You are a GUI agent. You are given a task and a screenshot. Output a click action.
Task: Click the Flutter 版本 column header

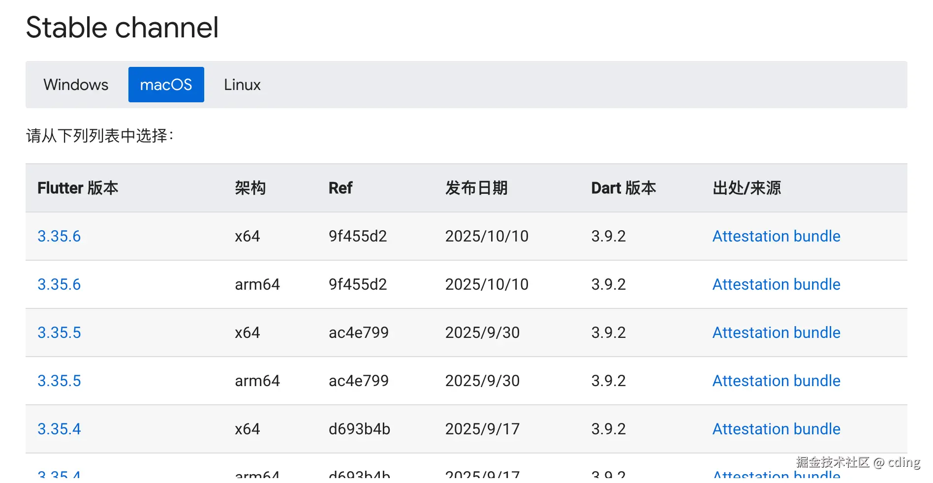(78, 188)
